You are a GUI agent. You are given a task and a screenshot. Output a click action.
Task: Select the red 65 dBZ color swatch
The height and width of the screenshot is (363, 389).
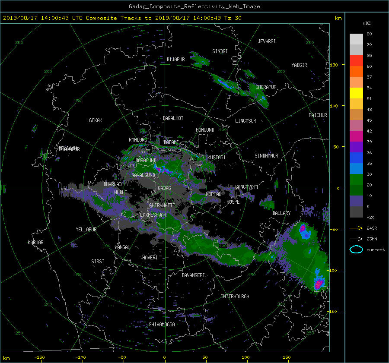click(x=356, y=61)
